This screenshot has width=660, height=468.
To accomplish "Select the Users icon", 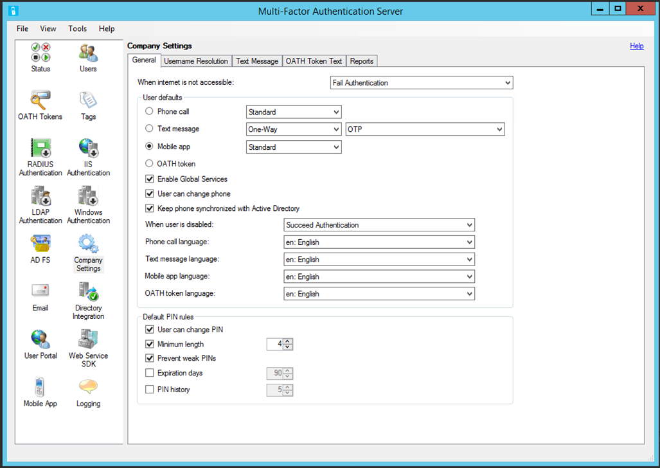I will click(87, 55).
